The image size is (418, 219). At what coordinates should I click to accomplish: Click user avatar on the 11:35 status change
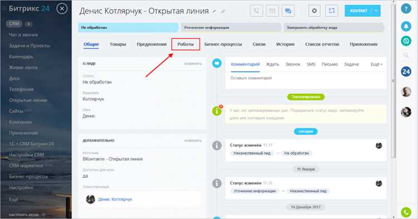(378, 183)
